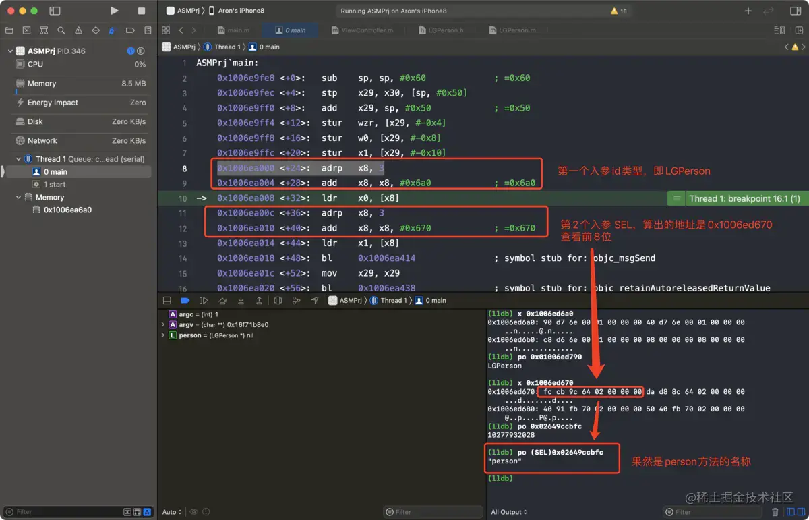The image size is (809, 520).
Task: Deactivate breakpoints with the blue breakpoint toggle
Action: pyautogui.click(x=185, y=301)
